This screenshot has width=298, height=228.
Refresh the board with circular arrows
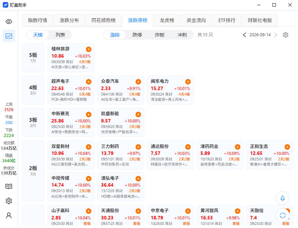282,215
